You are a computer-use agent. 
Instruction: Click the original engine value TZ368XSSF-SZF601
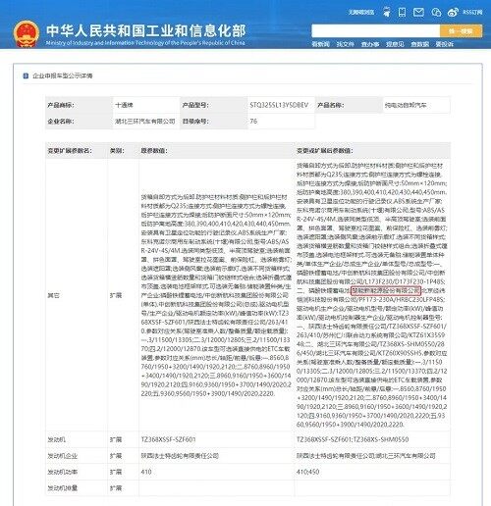click(168, 439)
